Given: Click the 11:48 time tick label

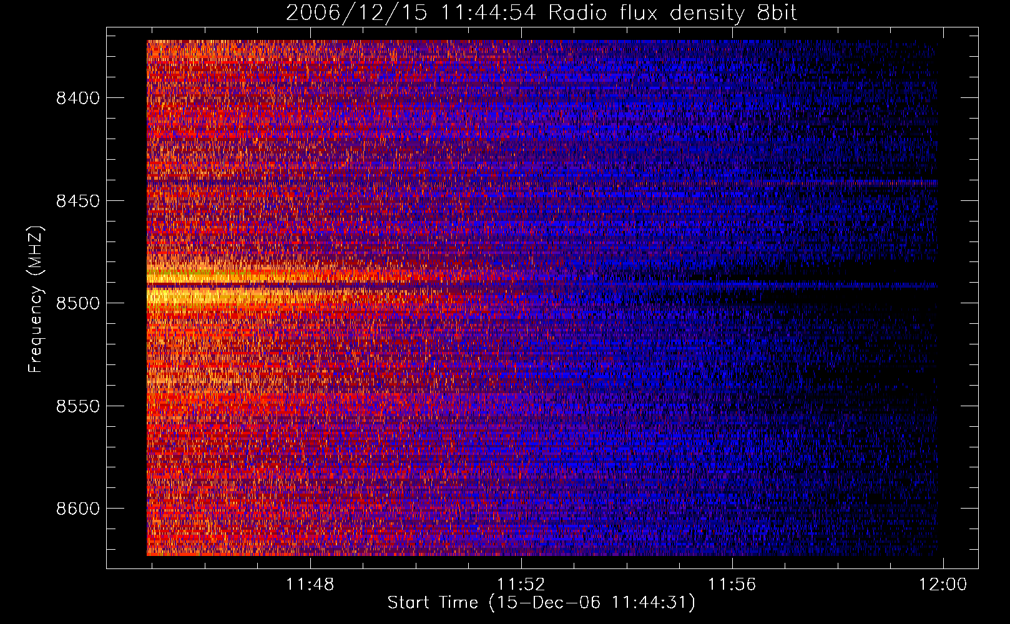Looking at the screenshot, I should point(310,585).
